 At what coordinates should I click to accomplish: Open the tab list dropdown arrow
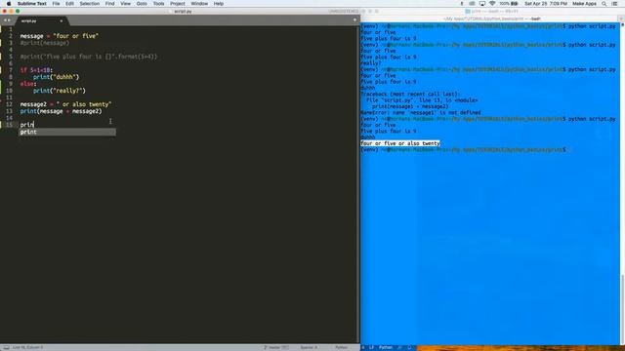click(x=354, y=19)
